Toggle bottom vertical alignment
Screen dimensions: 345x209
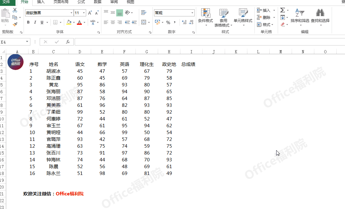point(119,13)
